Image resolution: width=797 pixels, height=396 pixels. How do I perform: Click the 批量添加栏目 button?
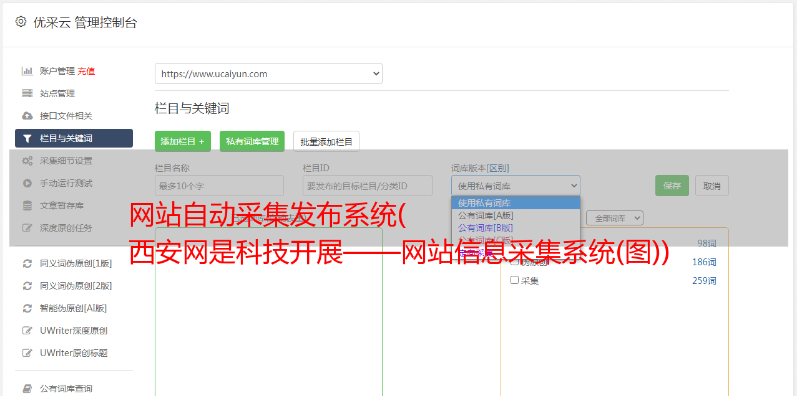326,141
